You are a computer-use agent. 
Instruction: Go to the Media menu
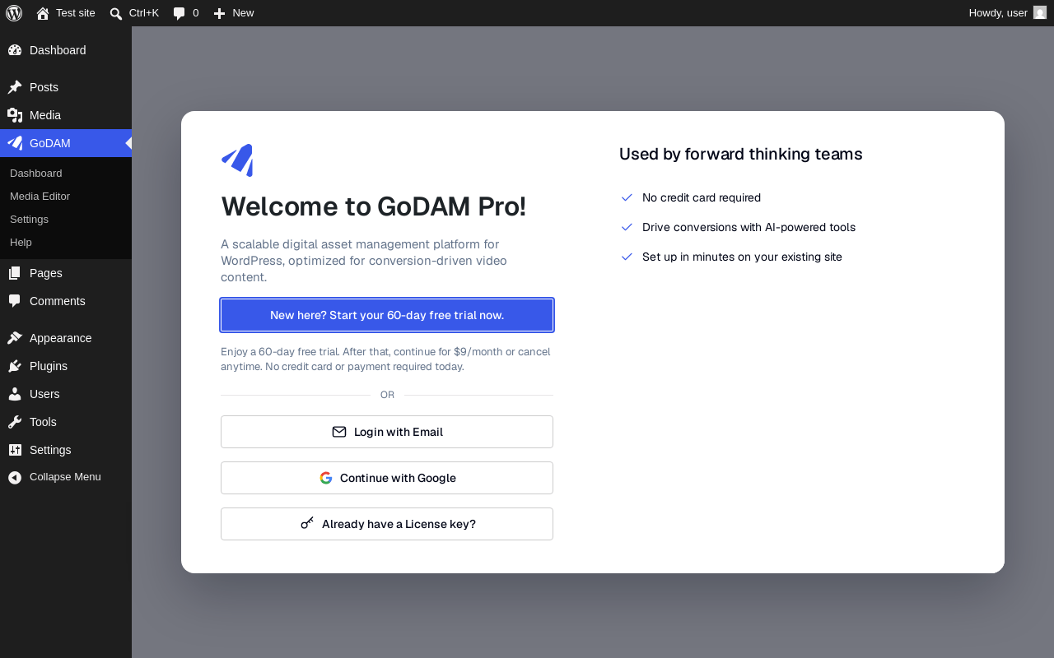tap(66, 115)
